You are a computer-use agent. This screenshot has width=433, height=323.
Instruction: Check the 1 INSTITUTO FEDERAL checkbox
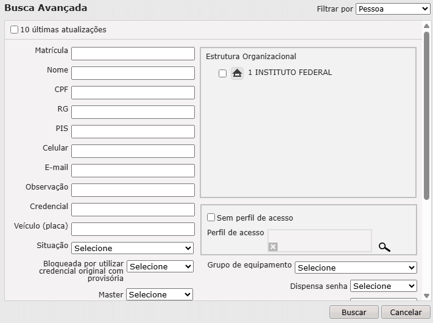coord(222,74)
